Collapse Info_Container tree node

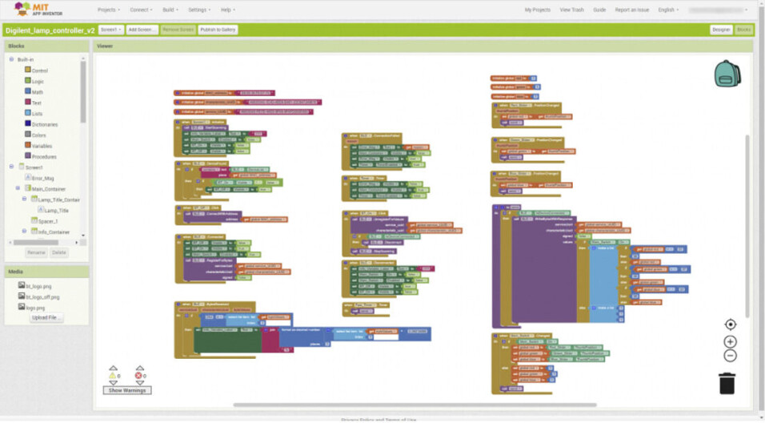24,231
